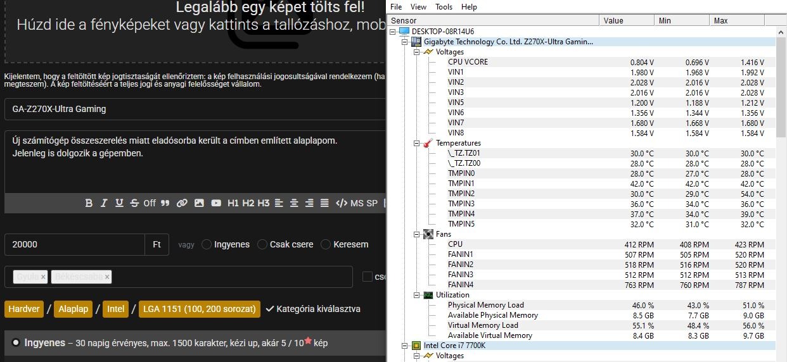787x362 pixels.
Task: Insert a quote block
Action: [165, 203]
